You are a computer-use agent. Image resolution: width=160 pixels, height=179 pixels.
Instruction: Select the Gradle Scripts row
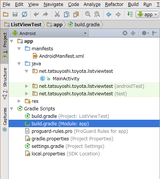coord(84,109)
